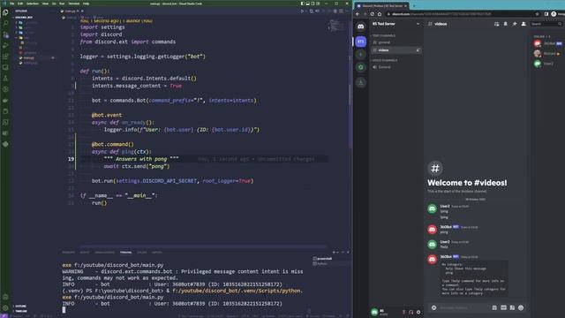This screenshot has height=318, width=565.
Task: Toggle microphone mute in Discord user panel
Action: click(404, 312)
